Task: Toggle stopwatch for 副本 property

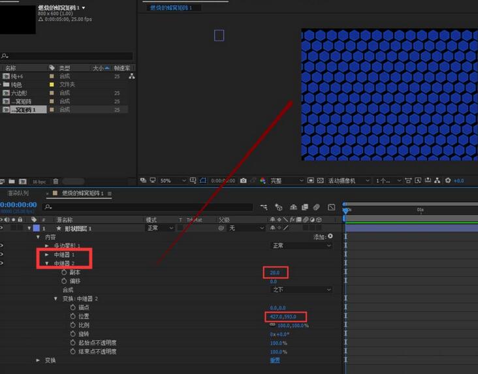Action: [x=64, y=272]
